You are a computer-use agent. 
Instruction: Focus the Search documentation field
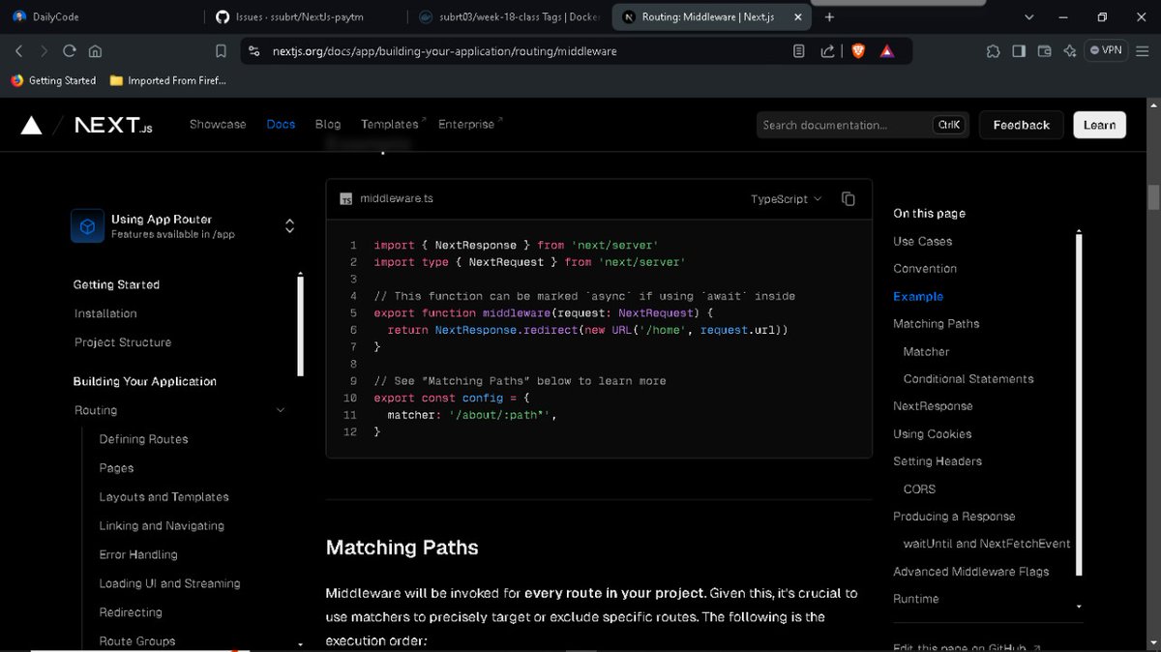(863, 125)
